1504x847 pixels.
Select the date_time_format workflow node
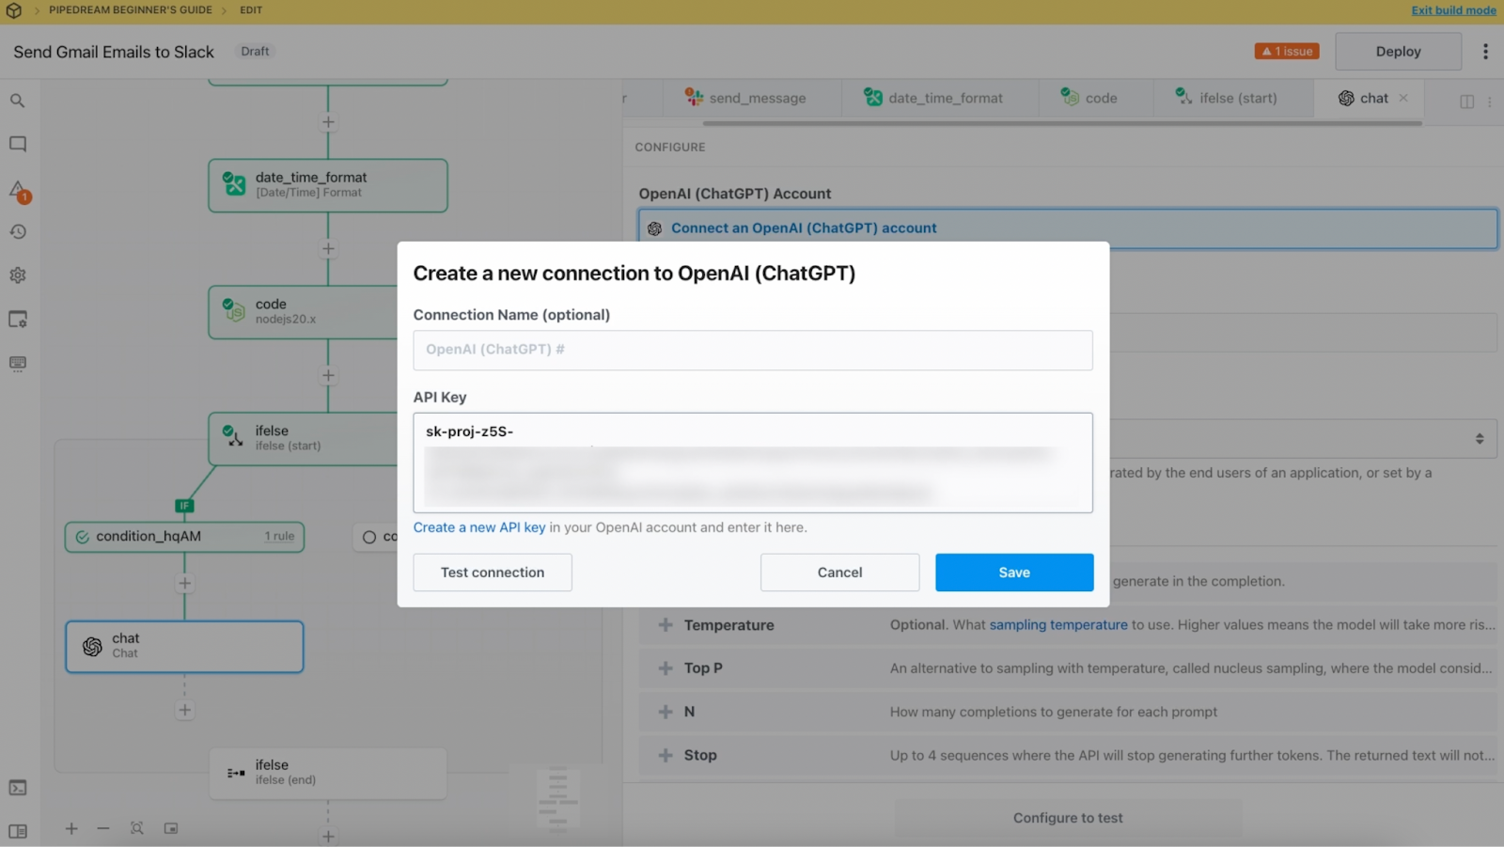tap(328, 185)
